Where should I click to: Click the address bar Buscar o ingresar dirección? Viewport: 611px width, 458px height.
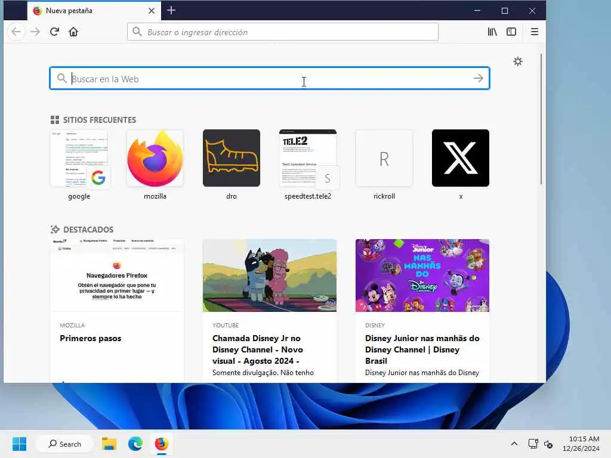(282, 32)
